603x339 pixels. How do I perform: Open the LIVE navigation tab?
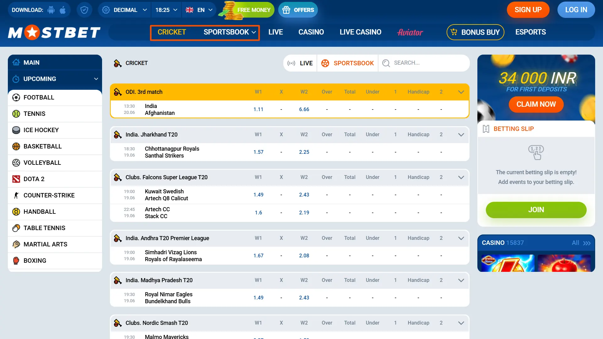pos(275,32)
